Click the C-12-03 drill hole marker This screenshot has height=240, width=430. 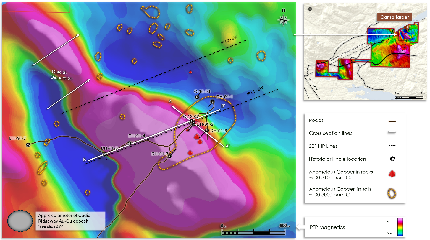click(197, 97)
